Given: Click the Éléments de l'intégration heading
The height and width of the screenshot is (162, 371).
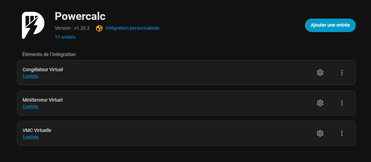Looking at the screenshot, I should [49, 54].
